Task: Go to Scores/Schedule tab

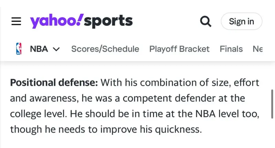Action: pos(105,49)
